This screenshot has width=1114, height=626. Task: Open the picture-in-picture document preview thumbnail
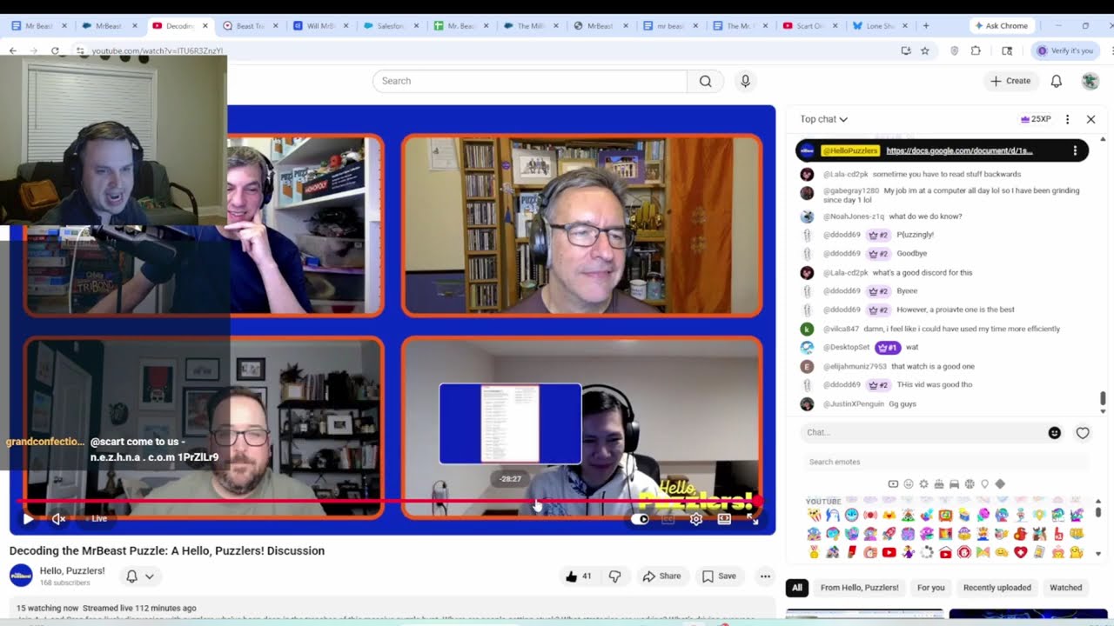point(510,423)
